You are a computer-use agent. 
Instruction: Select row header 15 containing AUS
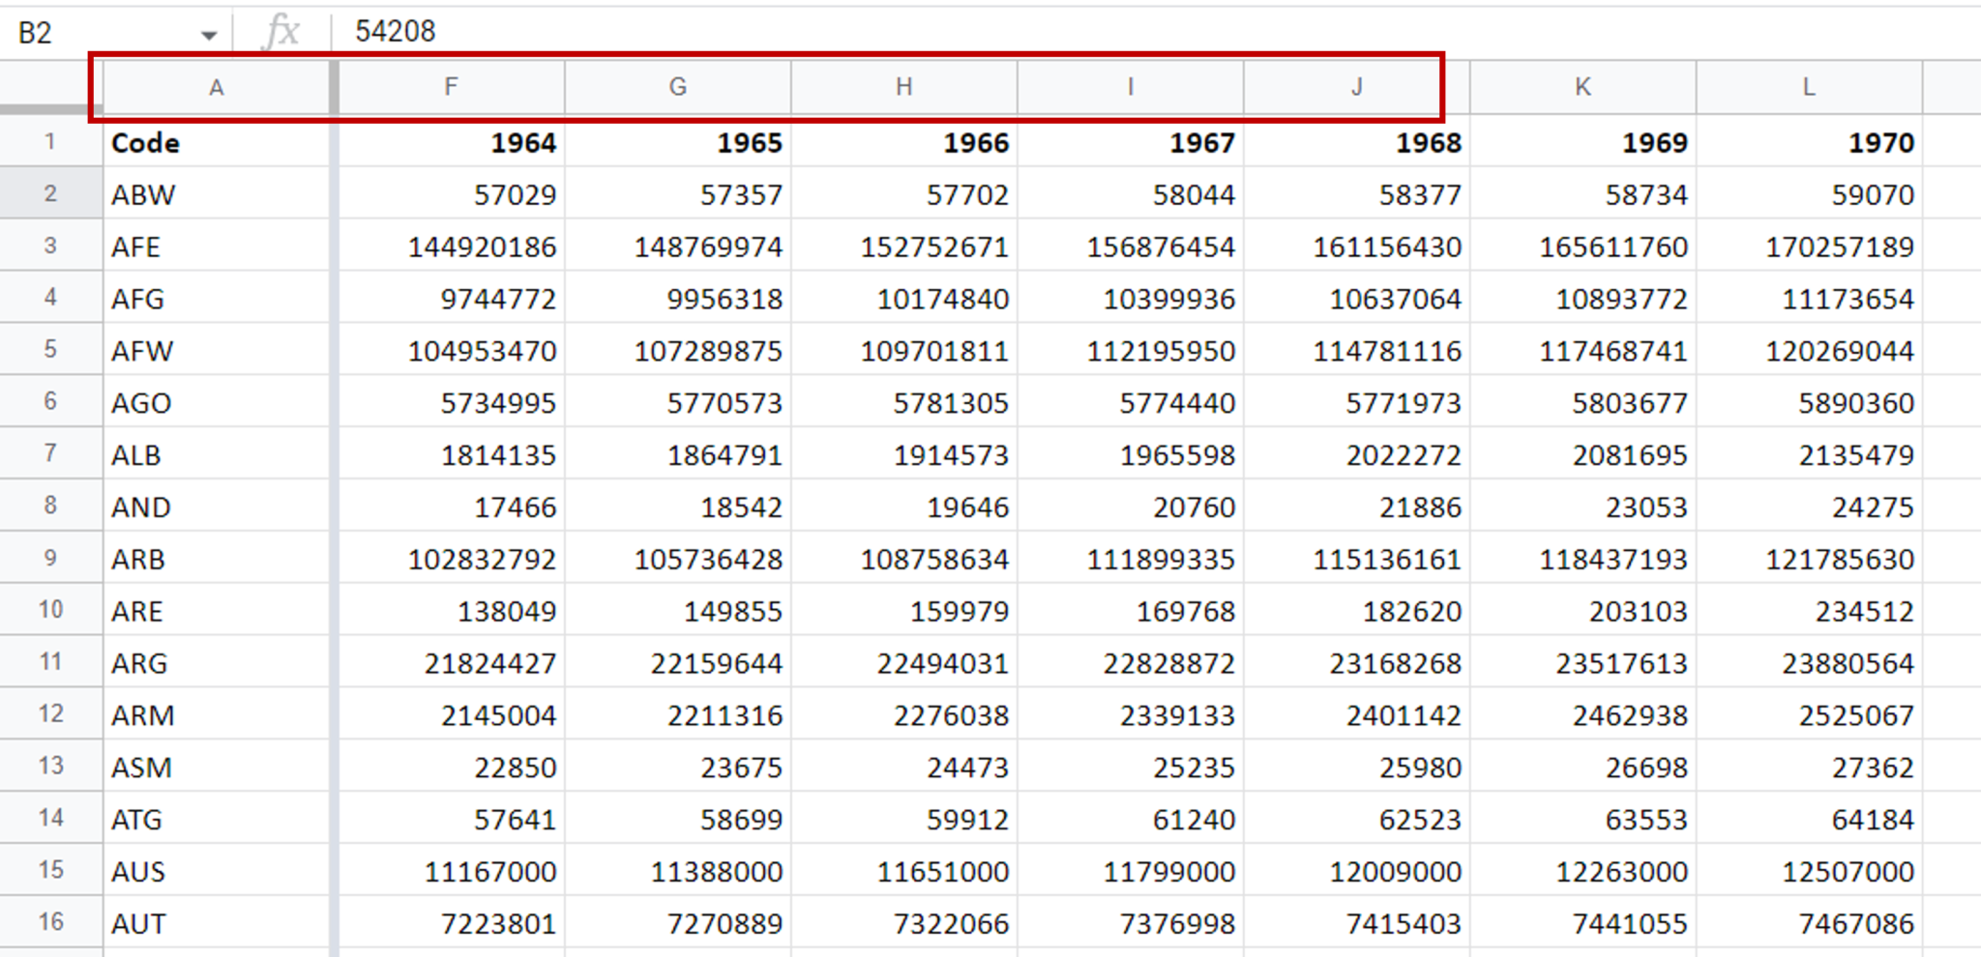[x=50, y=871]
